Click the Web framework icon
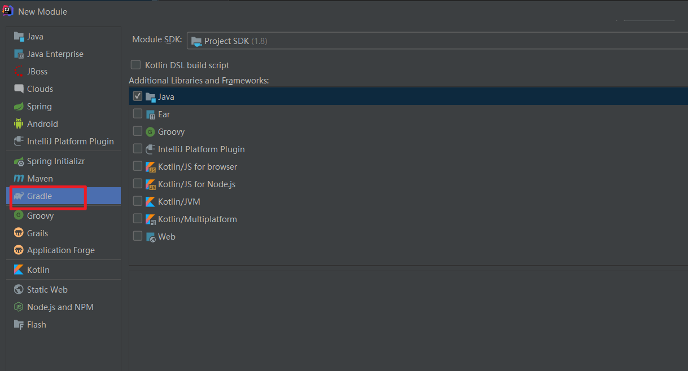Image resolution: width=688 pixels, height=371 pixels. coord(150,237)
